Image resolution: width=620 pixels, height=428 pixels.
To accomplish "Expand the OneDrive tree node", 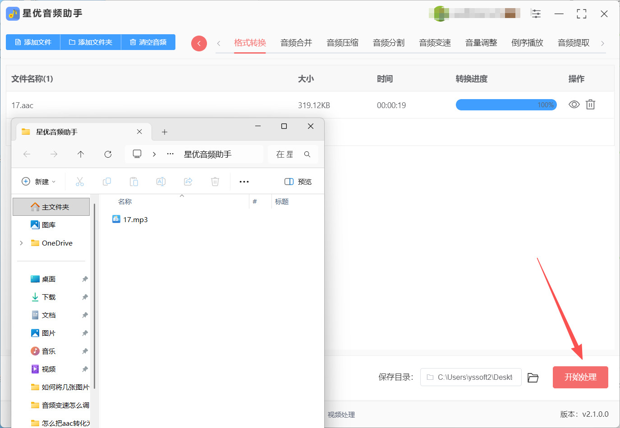I will [x=21, y=243].
